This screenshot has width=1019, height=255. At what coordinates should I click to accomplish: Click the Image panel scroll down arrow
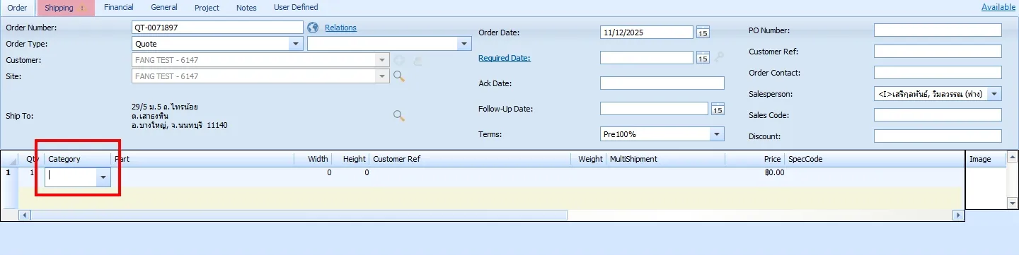point(1012,203)
